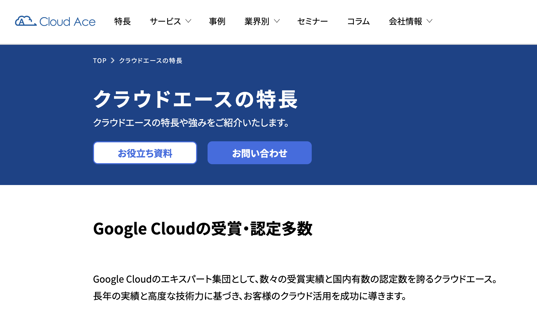This screenshot has width=537, height=318.
Task: Expand the サービス dropdown chevron
Action: [x=188, y=21]
